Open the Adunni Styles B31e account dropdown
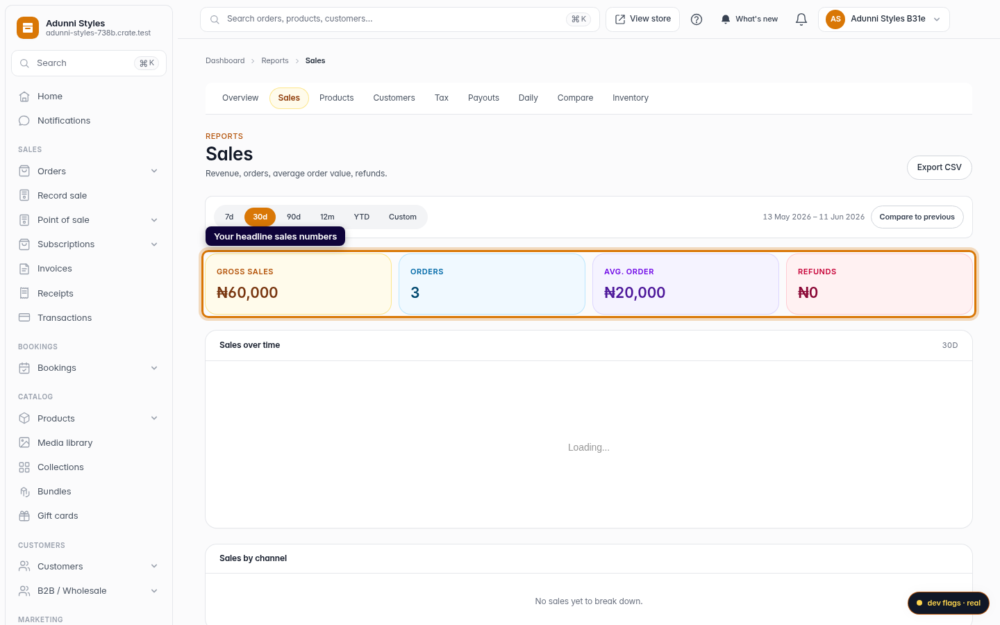The image size is (1000, 625). click(x=884, y=19)
